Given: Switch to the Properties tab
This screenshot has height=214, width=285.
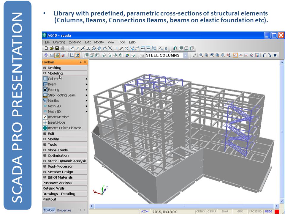Looking at the screenshot, I should click(x=64, y=210).
